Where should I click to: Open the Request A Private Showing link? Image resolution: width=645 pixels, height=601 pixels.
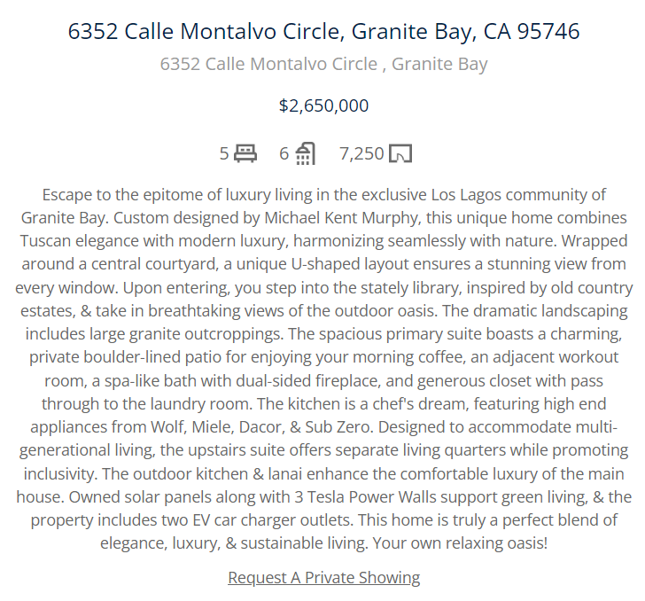click(323, 578)
